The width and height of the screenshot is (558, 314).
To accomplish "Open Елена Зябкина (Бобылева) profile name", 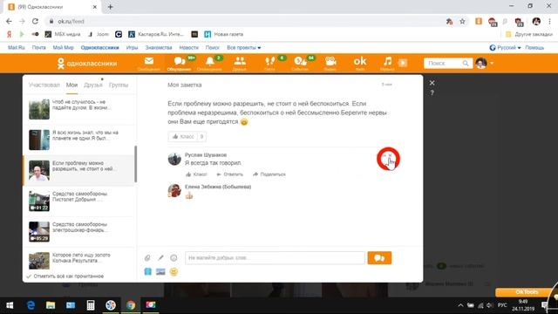I will pyautogui.click(x=218, y=187).
